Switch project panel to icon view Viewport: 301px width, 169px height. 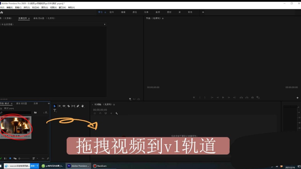pos(10,158)
